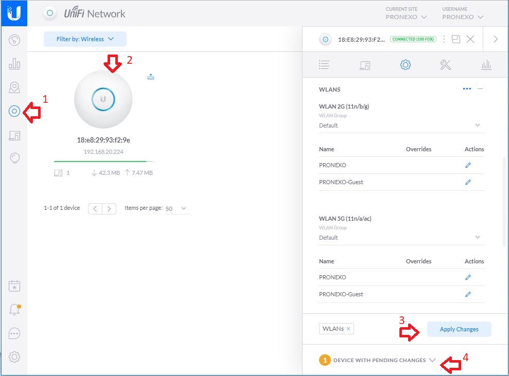The image size is (509, 376).
Task: Click the 7.47 MB upload value
Action: point(142,173)
